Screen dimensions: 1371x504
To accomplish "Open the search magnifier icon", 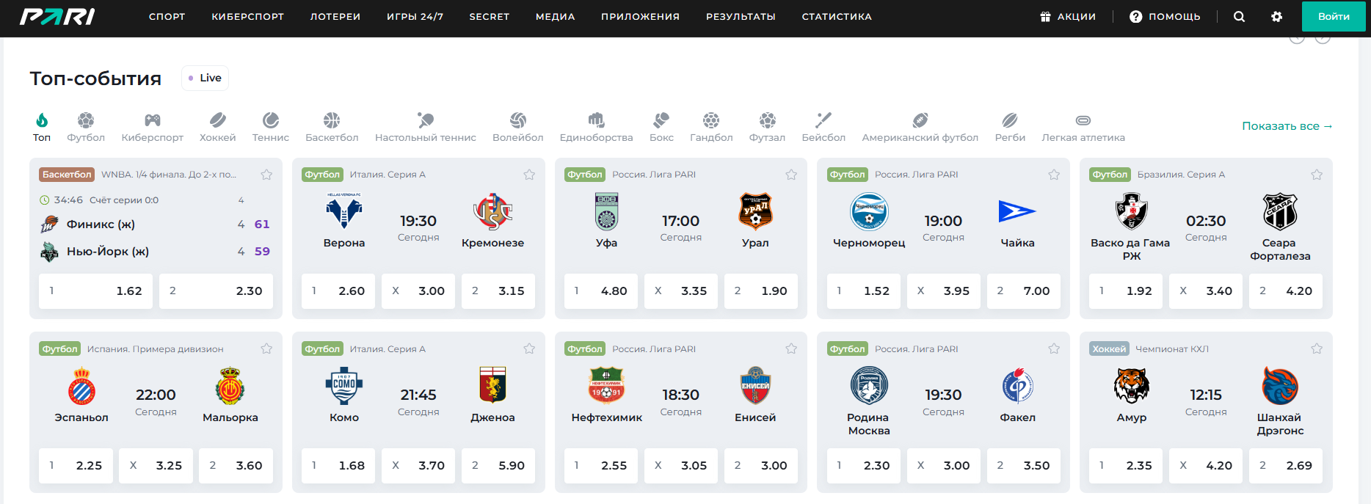I will point(1240,16).
